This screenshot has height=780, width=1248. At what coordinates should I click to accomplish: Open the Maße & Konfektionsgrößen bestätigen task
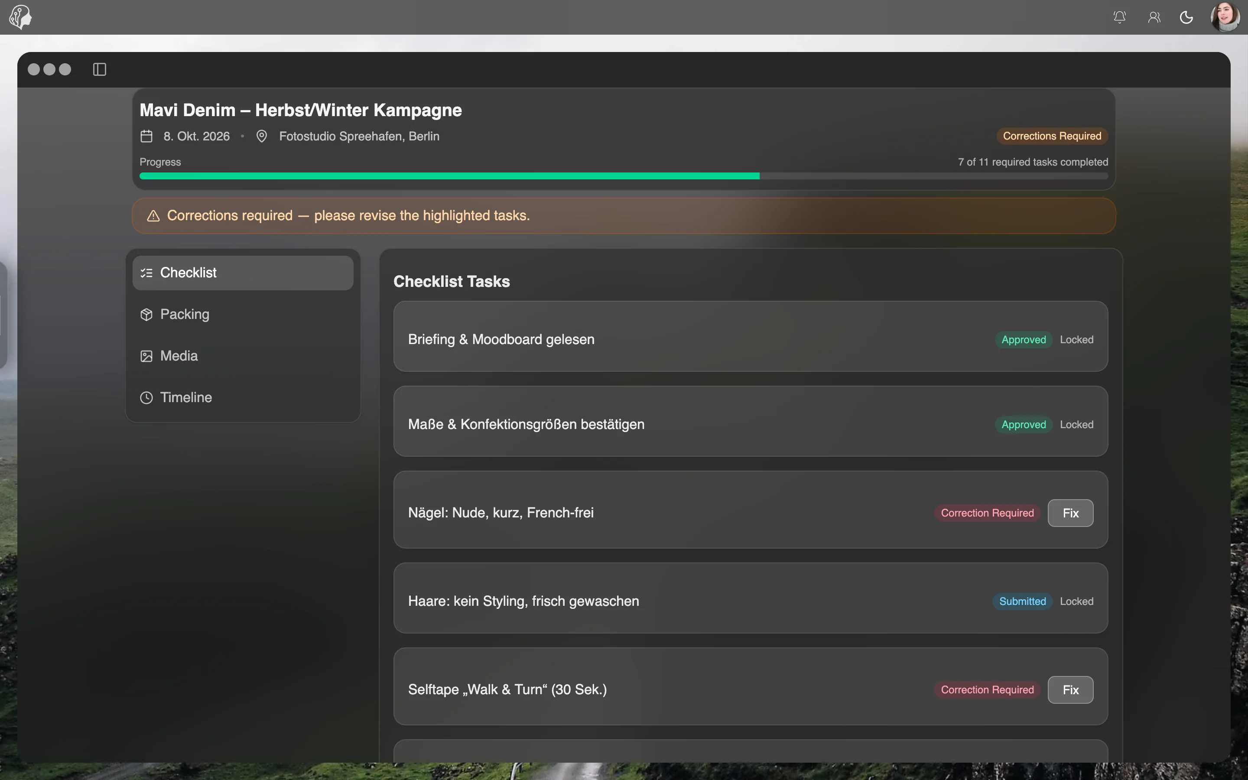click(x=751, y=422)
